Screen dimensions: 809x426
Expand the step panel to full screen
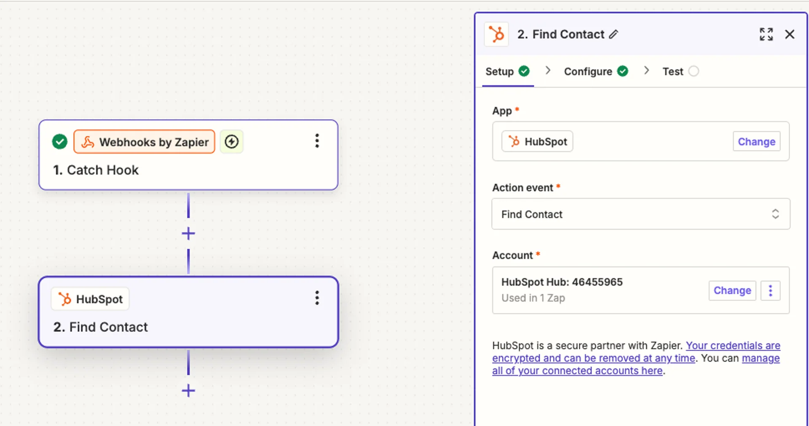(x=766, y=35)
